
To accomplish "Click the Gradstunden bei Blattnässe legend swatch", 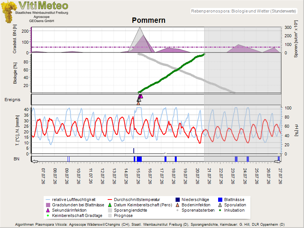I will coord(48,205).
